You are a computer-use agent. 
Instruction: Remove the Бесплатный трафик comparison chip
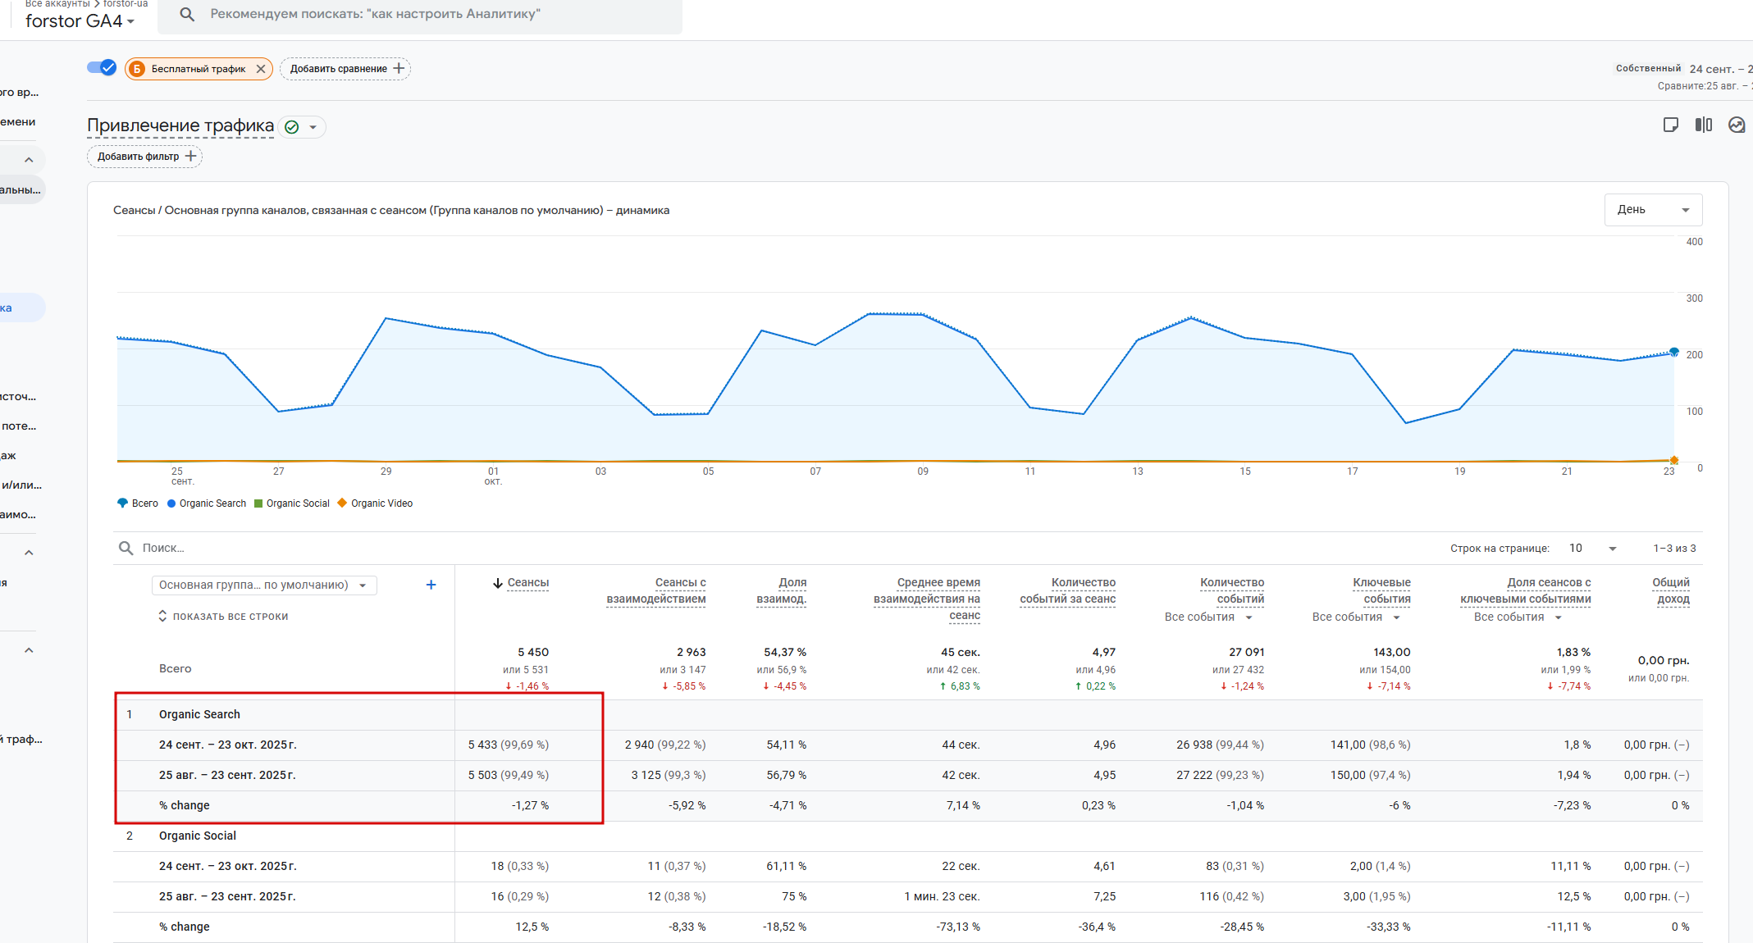click(261, 69)
